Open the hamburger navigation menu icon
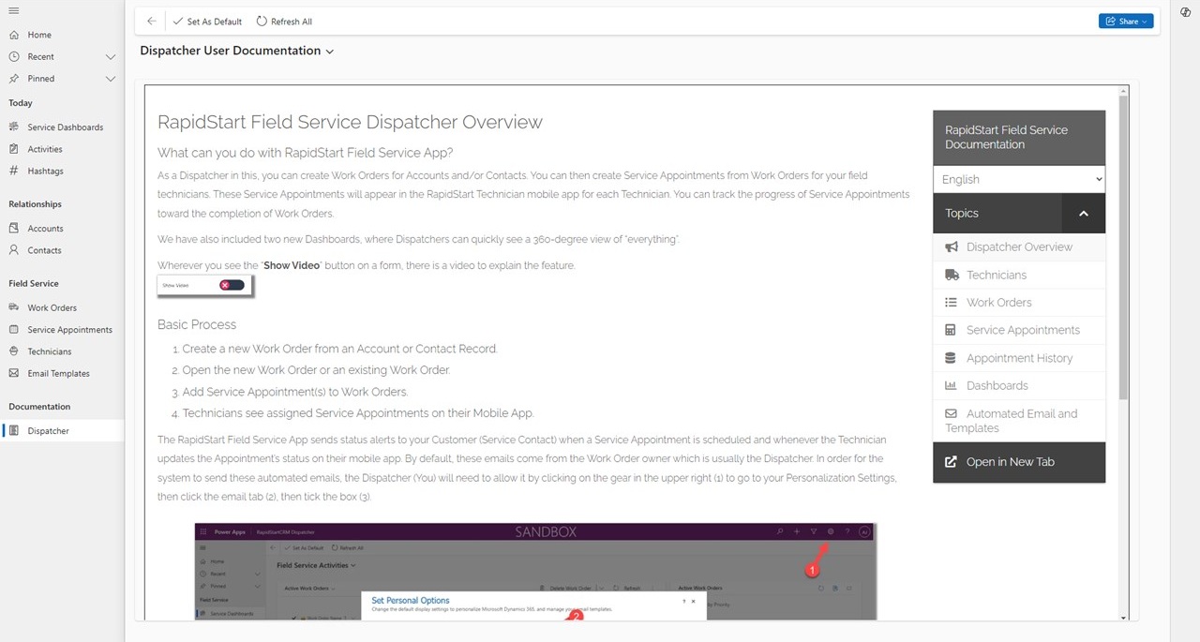 pyautogui.click(x=13, y=10)
